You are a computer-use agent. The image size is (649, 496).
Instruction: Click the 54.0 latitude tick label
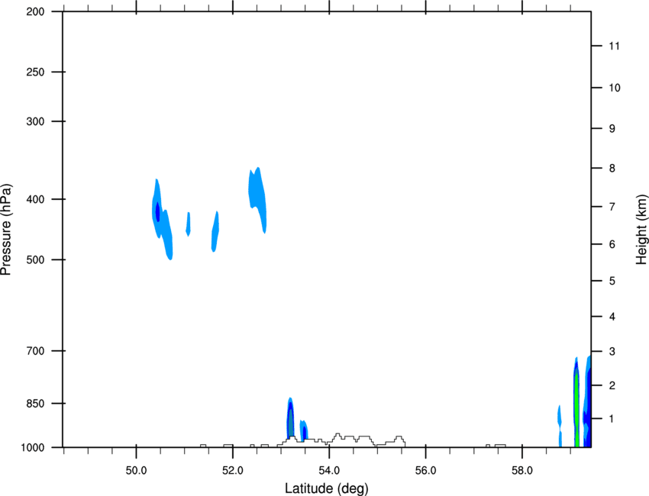[329, 471]
